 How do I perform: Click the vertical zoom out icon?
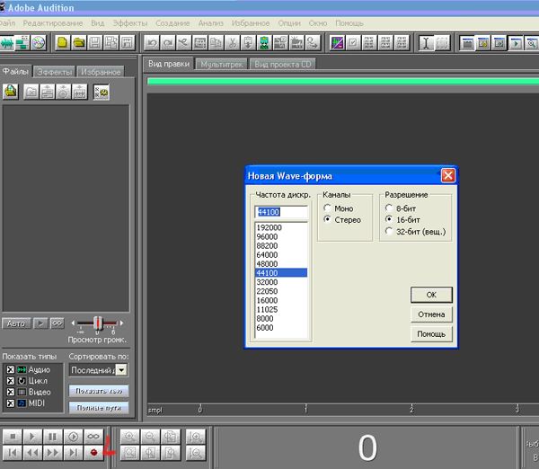[x=196, y=453]
